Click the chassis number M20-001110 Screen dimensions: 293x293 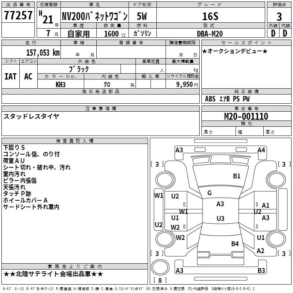246,117
